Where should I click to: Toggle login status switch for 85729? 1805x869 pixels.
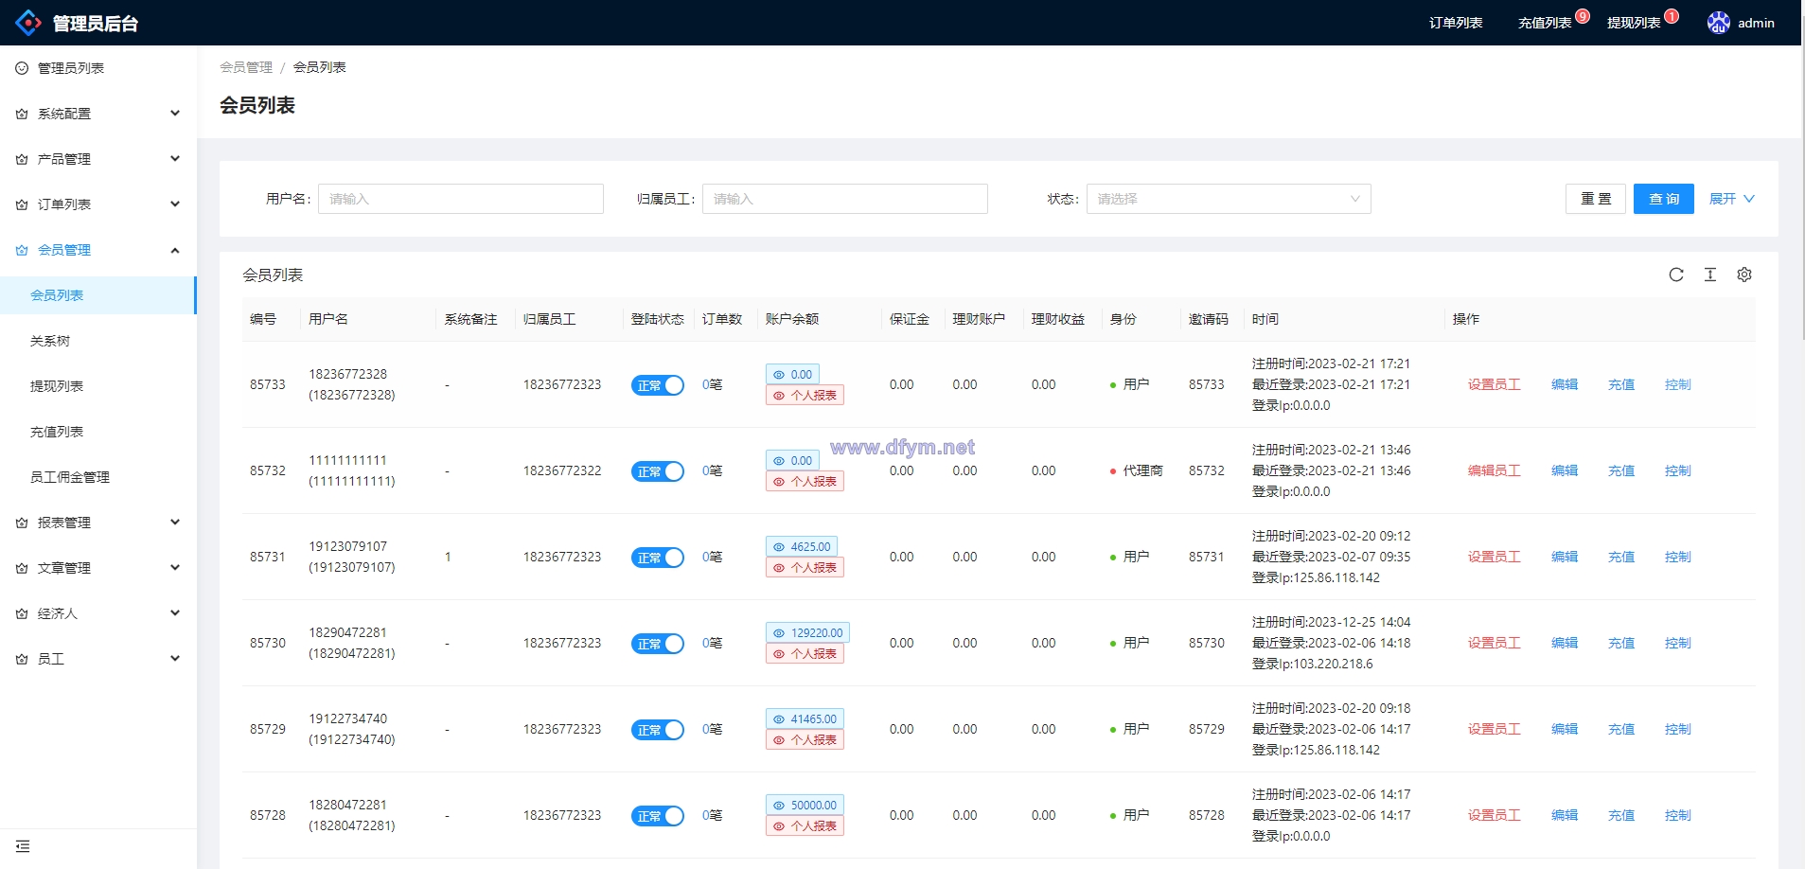(658, 730)
